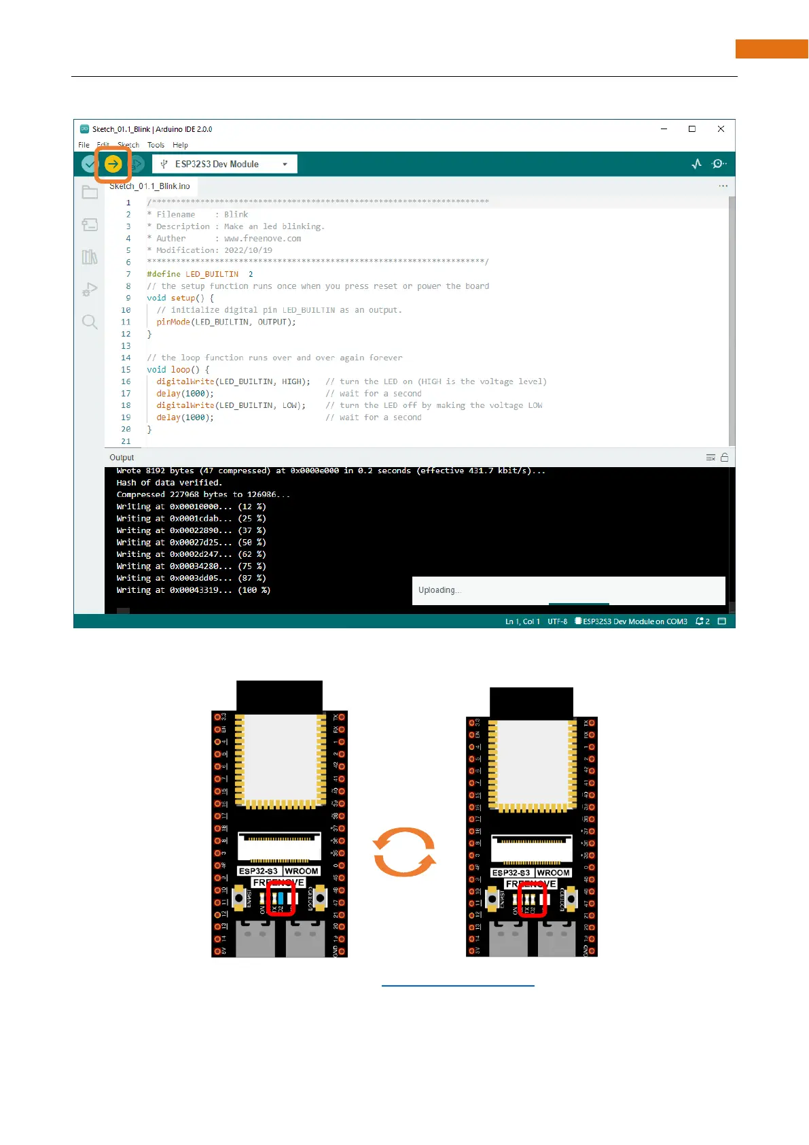Click the editor vertical scrollbar
The height and width of the screenshot is (1145, 809).
tap(732, 321)
